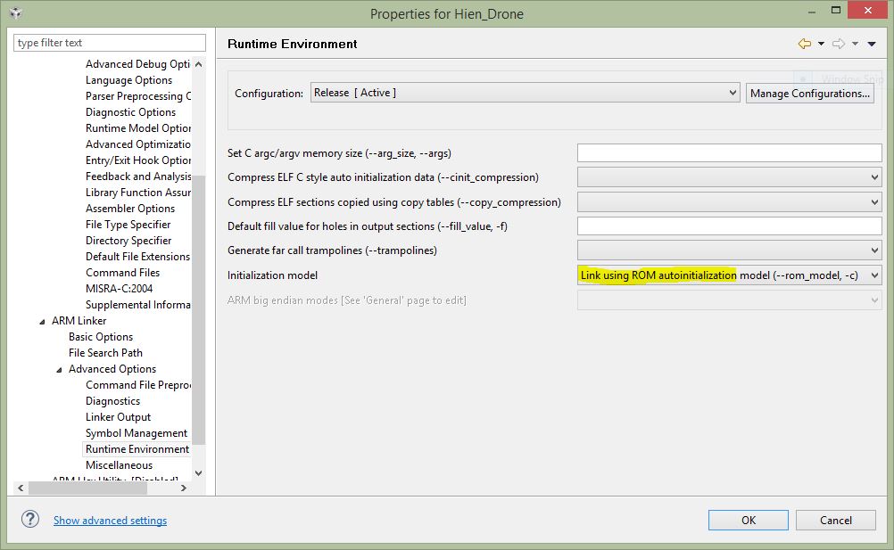Click the type filter text box

(110, 43)
